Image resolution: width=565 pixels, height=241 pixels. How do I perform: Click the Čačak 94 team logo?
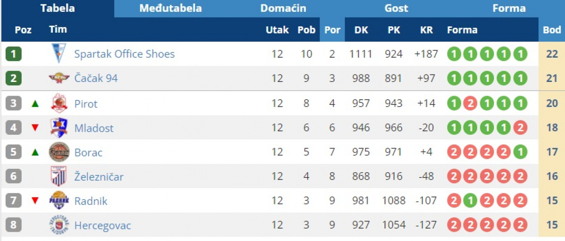[x=59, y=78]
